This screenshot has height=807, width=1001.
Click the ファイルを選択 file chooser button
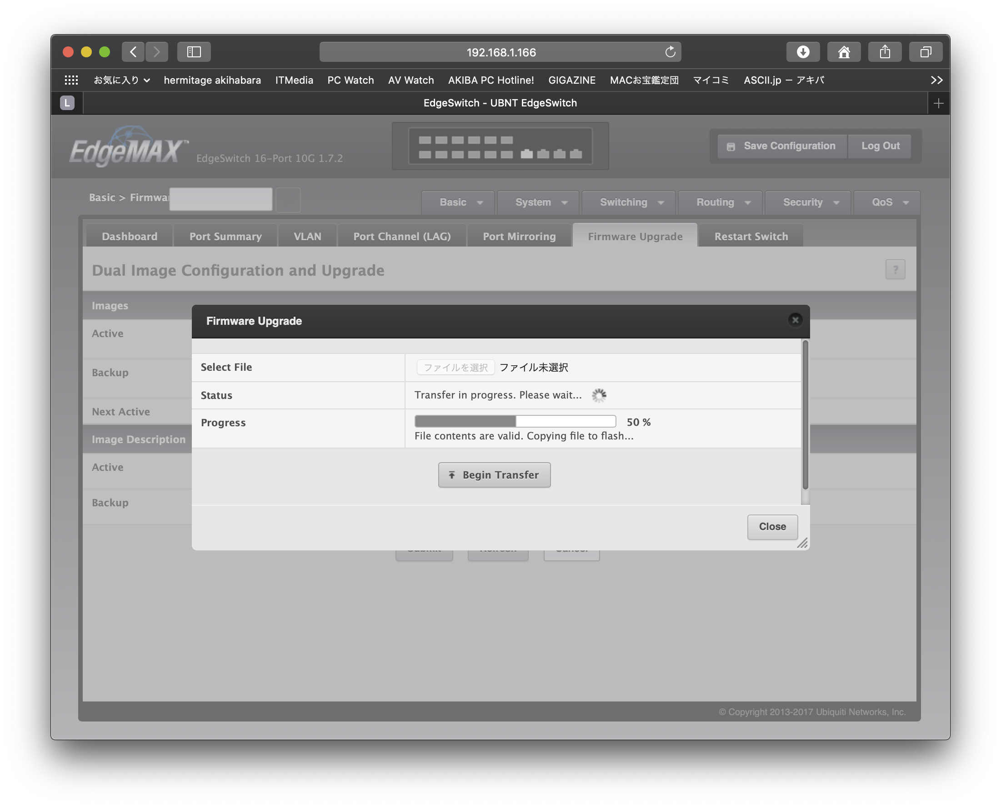(455, 368)
